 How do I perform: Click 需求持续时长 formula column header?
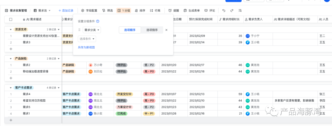(x=231, y=19)
